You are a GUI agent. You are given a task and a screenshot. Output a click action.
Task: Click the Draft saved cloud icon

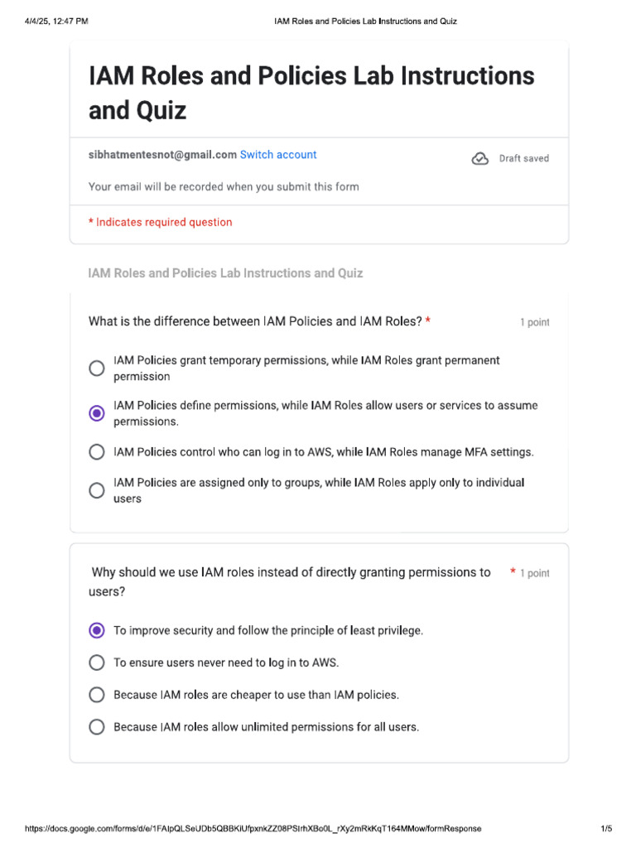click(480, 158)
